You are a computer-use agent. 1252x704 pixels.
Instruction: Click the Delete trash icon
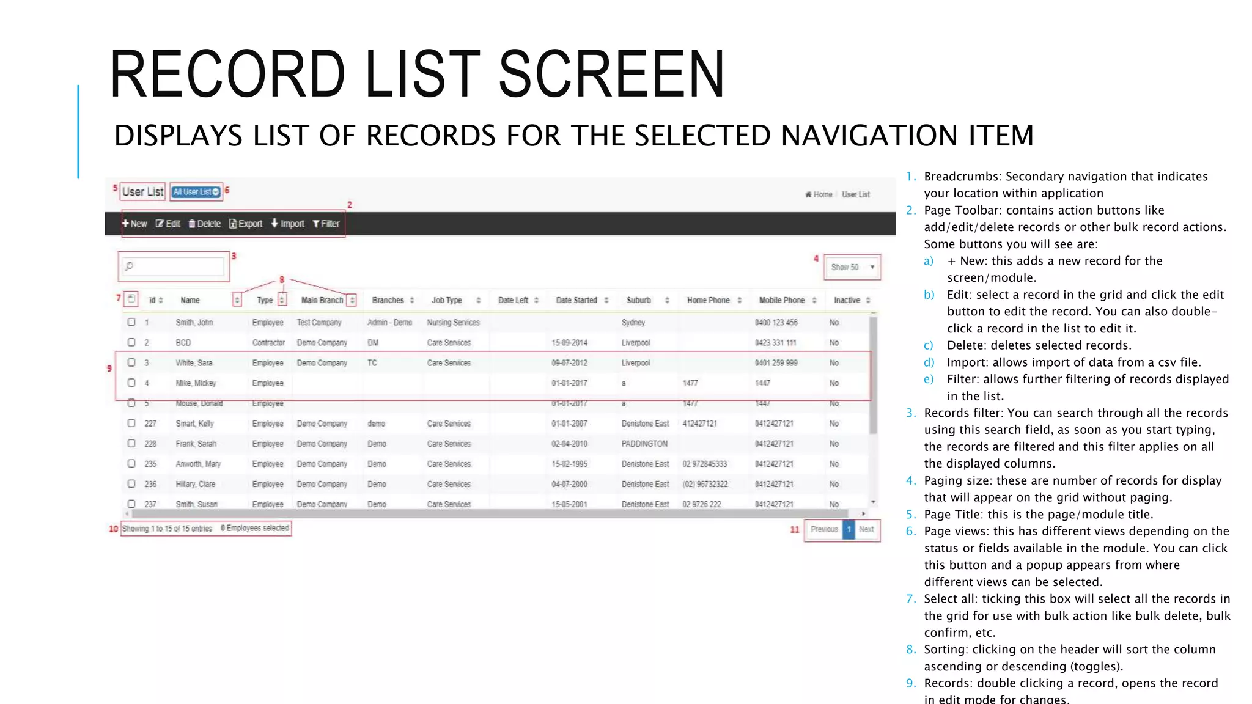[x=192, y=224]
